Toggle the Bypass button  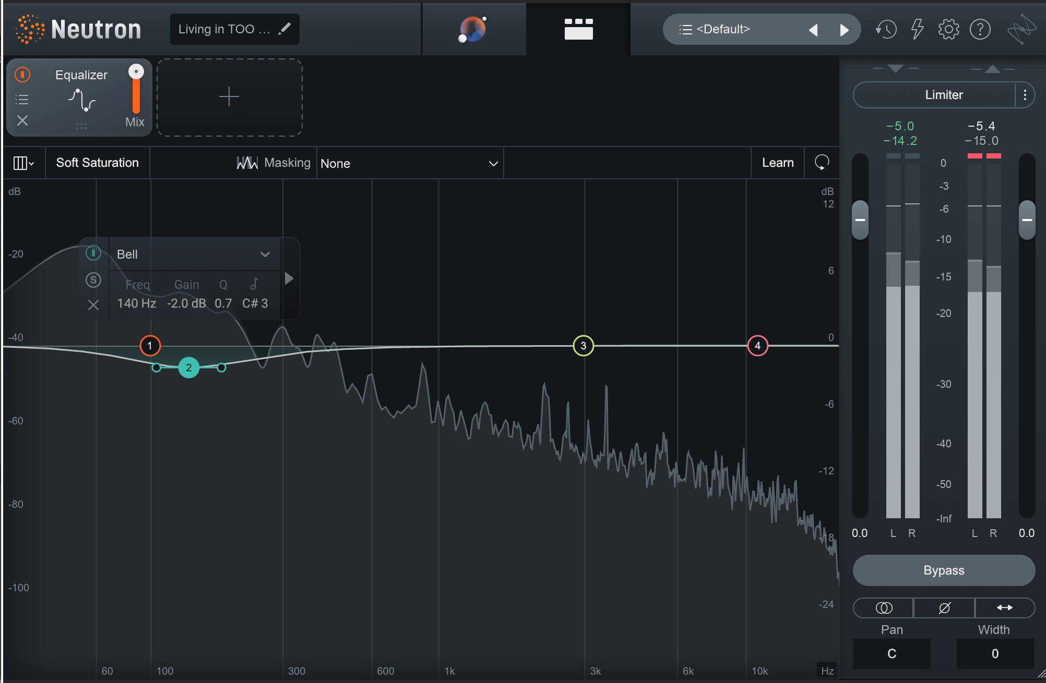click(x=944, y=570)
